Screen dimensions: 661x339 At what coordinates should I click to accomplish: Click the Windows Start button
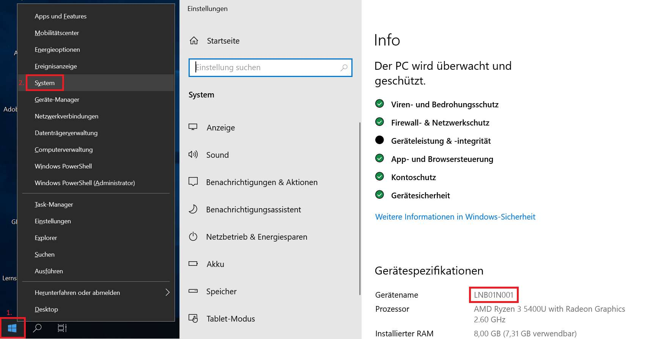click(12, 328)
